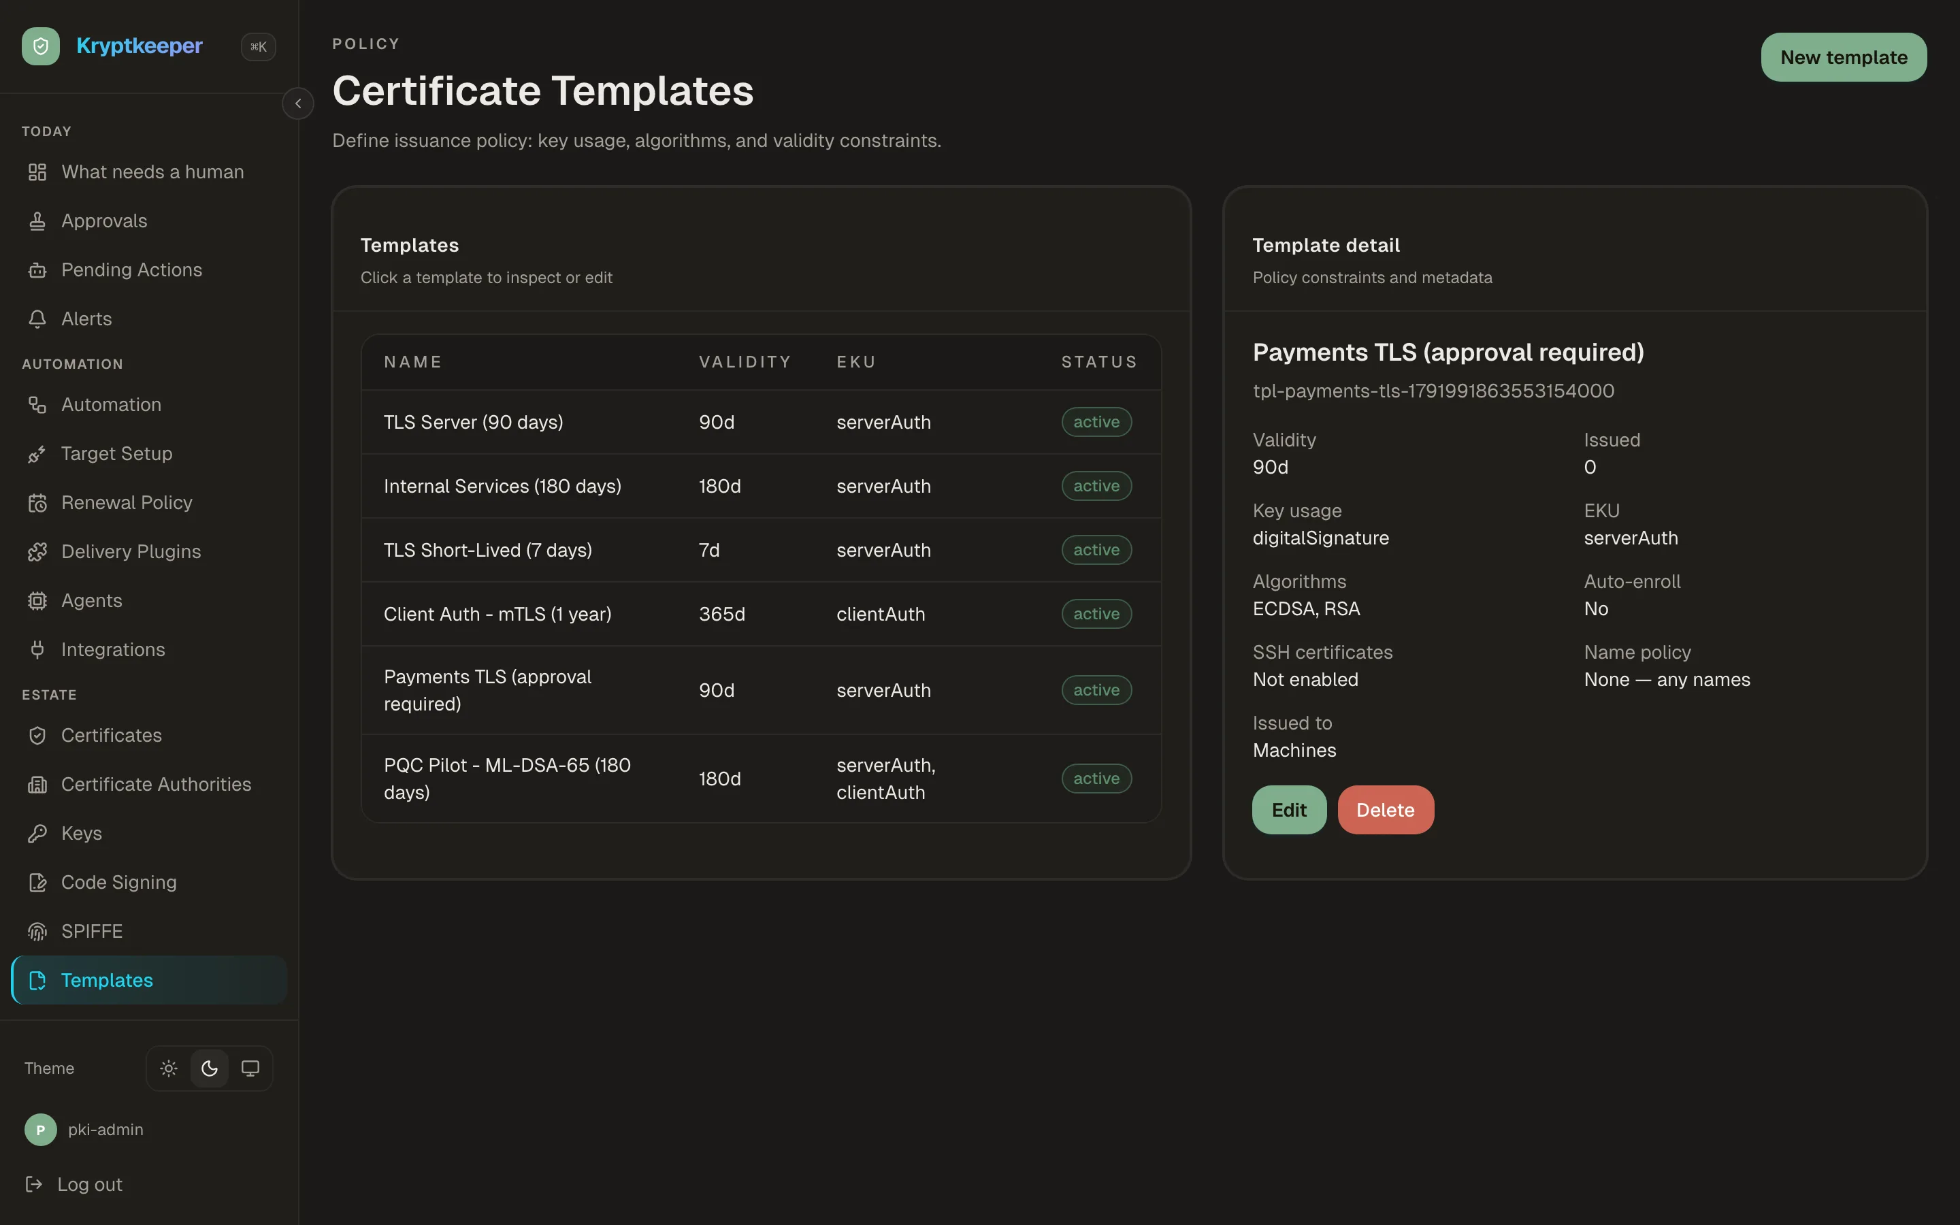Click the Code Signing file-pen icon
The image size is (1960, 1225).
pyautogui.click(x=37, y=882)
